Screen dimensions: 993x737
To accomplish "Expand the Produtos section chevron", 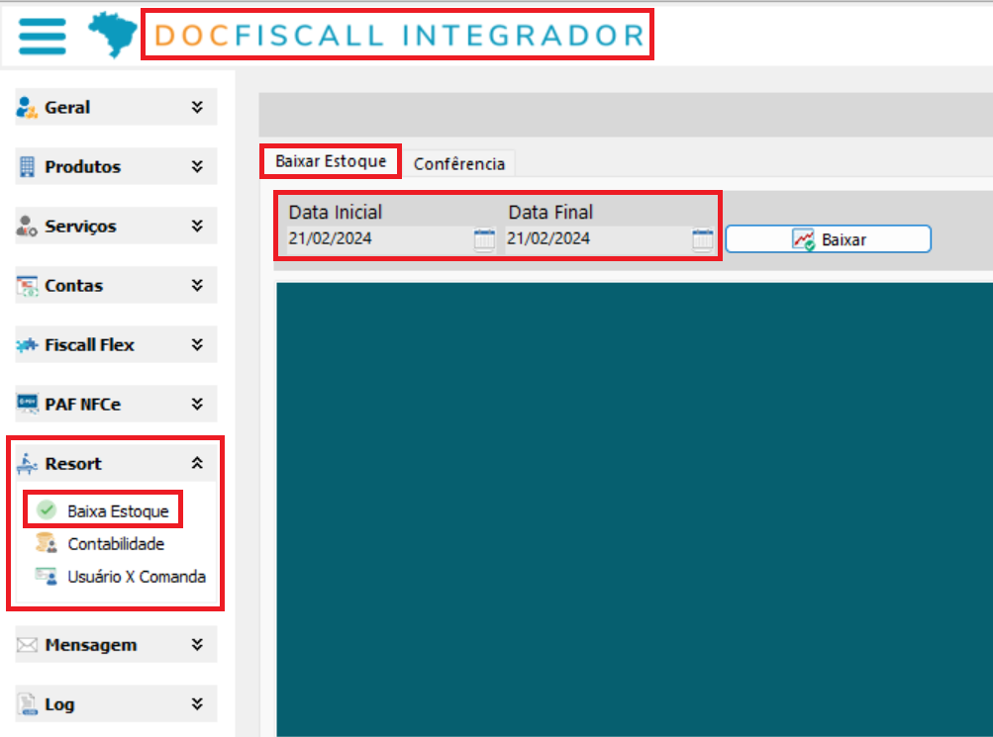I will 198,166.
